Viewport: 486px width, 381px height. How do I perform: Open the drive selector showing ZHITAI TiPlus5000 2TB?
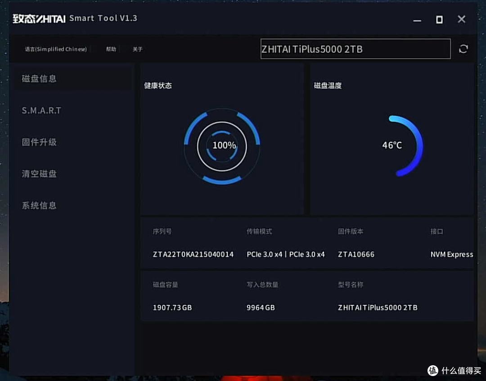[x=355, y=49]
